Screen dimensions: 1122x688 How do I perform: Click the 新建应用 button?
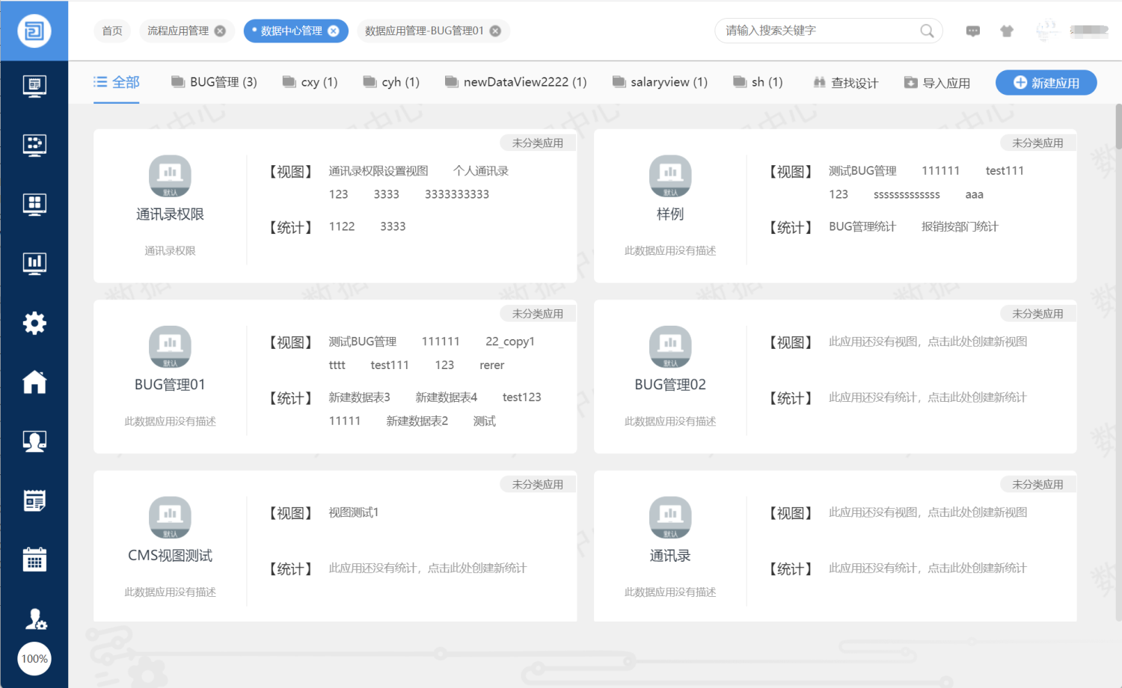1046,82
